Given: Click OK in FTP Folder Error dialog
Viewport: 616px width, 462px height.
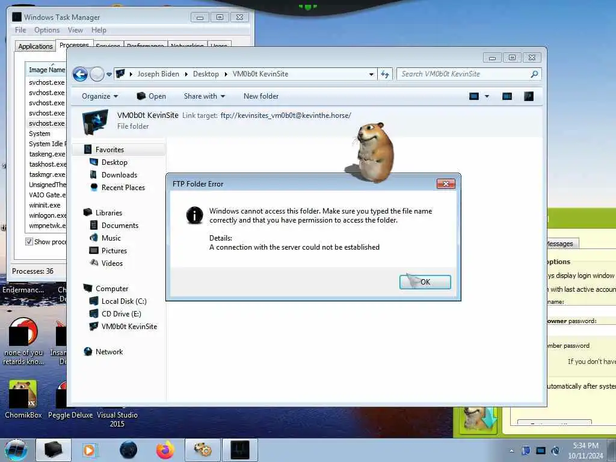Looking at the screenshot, I should pos(425,282).
